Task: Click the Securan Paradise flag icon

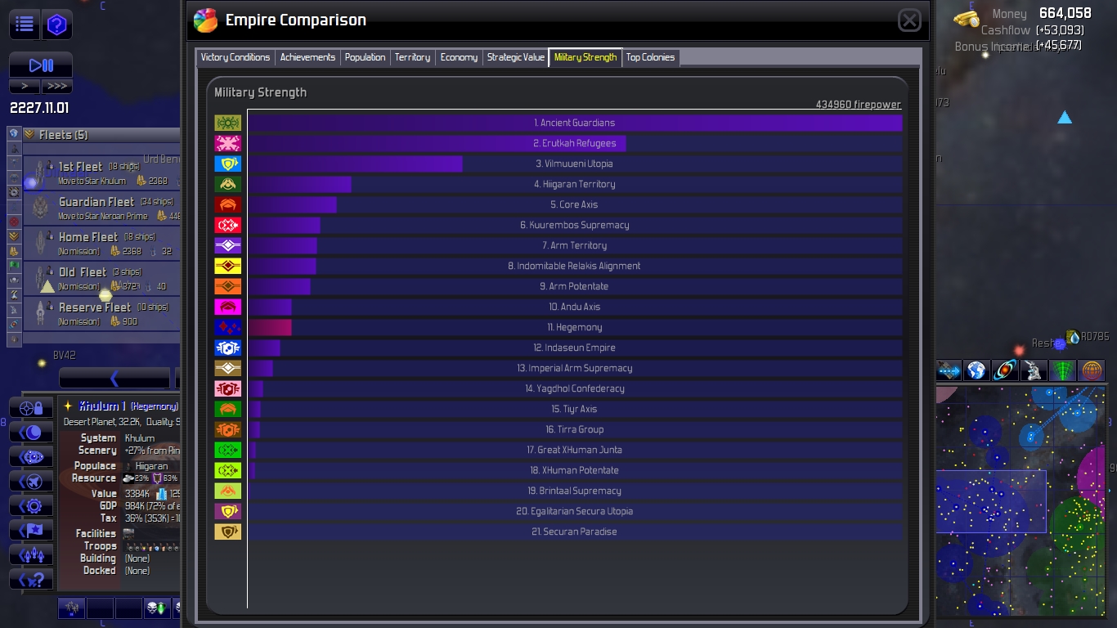Action: 228,532
